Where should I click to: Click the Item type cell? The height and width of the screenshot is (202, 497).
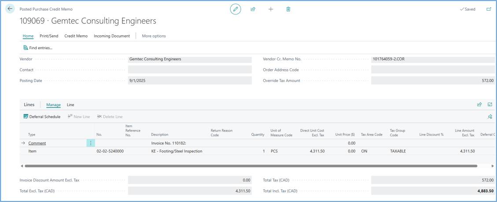pos(32,151)
